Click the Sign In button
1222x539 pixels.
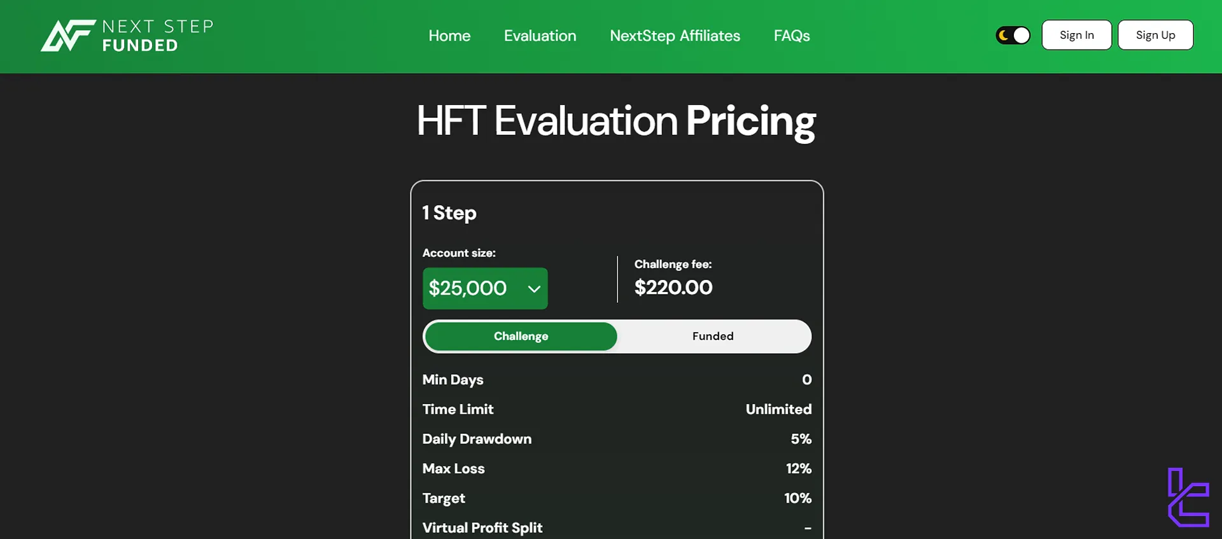pyautogui.click(x=1076, y=35)
